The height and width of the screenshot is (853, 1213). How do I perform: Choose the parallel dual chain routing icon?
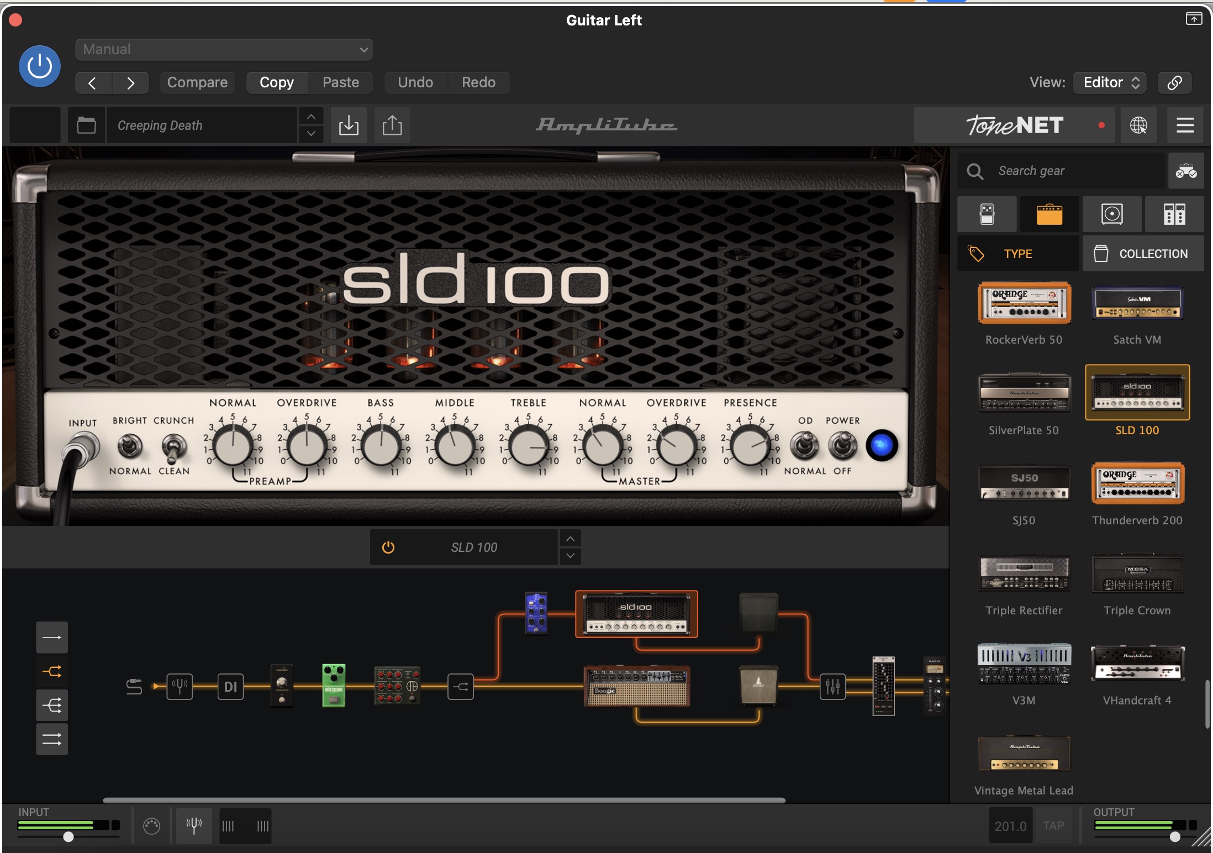(x=52, y=739)
